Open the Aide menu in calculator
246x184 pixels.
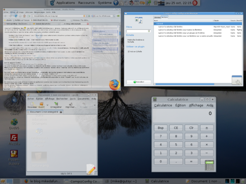[x=210, y=105]
